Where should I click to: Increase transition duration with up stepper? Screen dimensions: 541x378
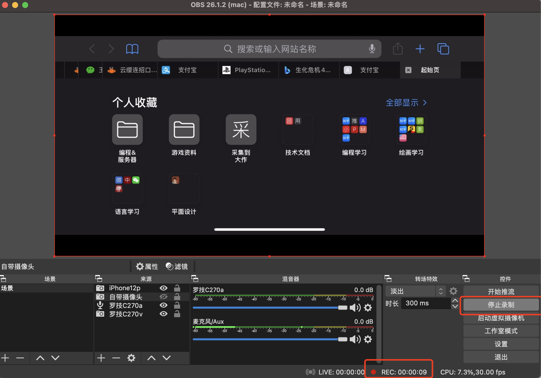click(x=455, y=301)
